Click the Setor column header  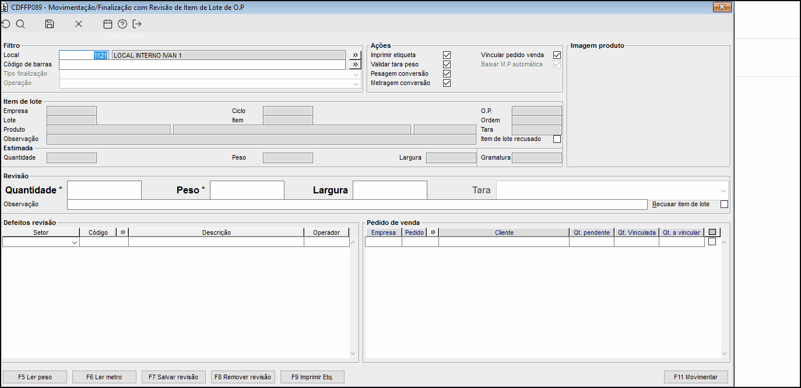click(41, 232)
